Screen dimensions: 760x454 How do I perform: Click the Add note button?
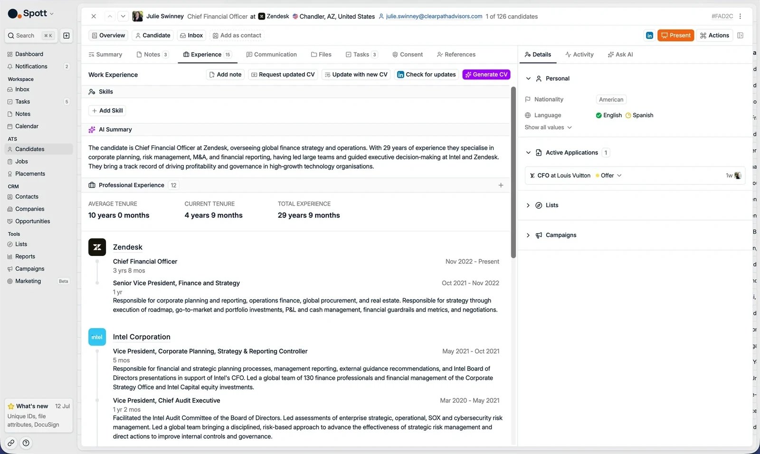[x=225, y=75]
